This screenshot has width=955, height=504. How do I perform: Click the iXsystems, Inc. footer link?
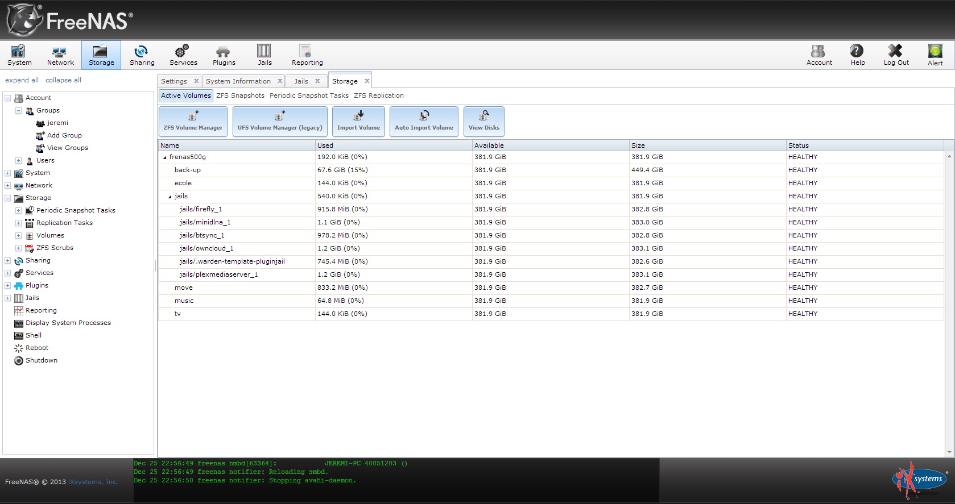(93, 482)
